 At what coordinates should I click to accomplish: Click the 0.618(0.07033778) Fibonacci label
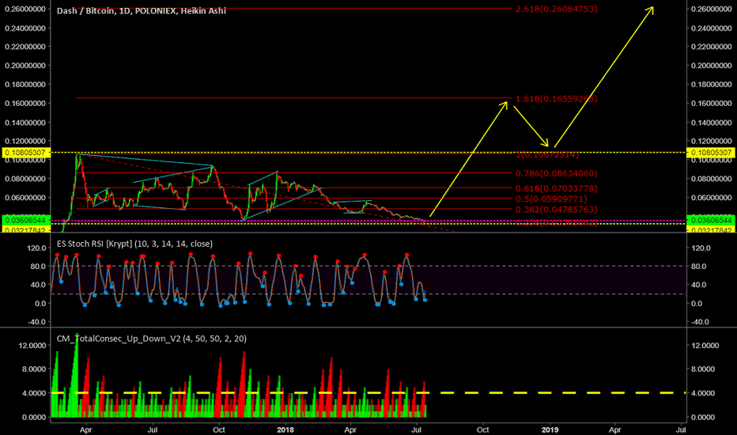[x=557, y=188]
